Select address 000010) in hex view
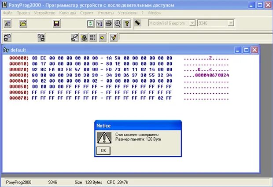The image size is (273, 187). 19,64
